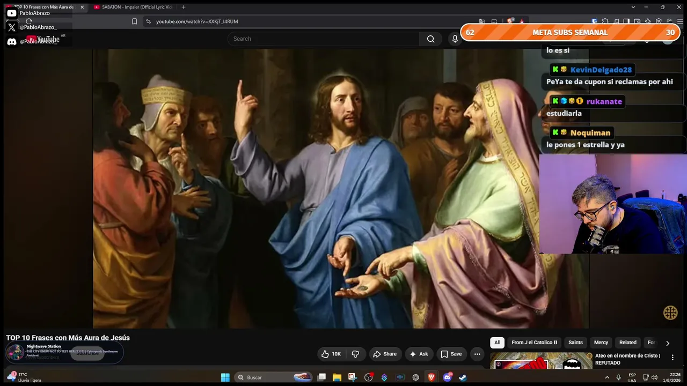Click the rukanate chat username
This screenshot has height=386, width=687.
pyautogui.click(x=604, y=101)
